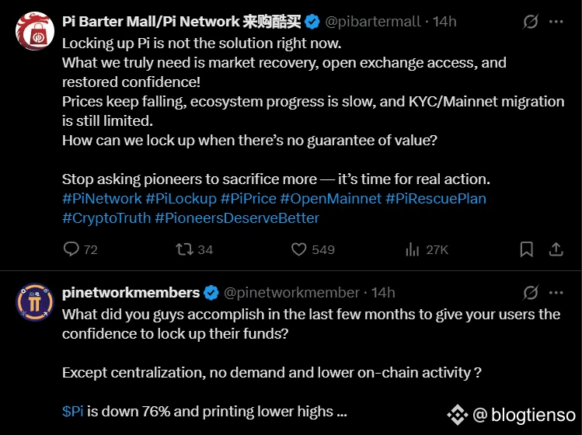This screenshot has width=582, height=435.
Task: Expand more options on pinetworkmembers tweet
Action: (x=556, y=293)
